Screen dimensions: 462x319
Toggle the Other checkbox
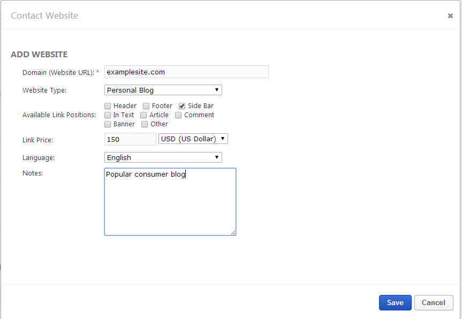pyautogui.click(x=145, y=124)
